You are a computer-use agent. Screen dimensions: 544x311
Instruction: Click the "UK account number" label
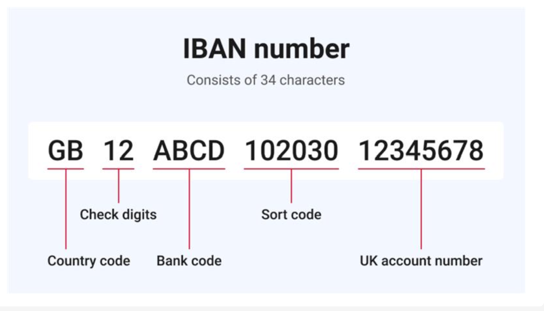coord(421,261)
